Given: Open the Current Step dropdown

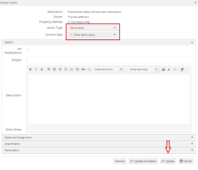Looking at the screenshot, I should tap(92, 35).
